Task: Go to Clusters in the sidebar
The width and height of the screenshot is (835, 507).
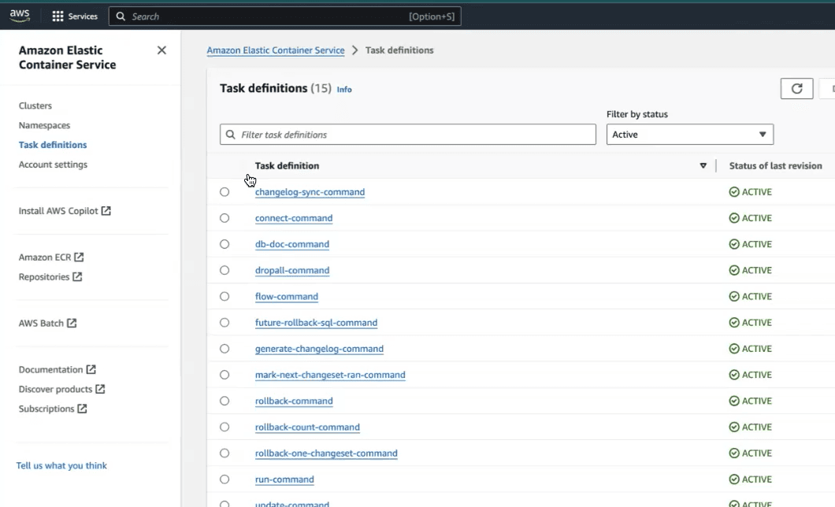Action: point(35,105)
